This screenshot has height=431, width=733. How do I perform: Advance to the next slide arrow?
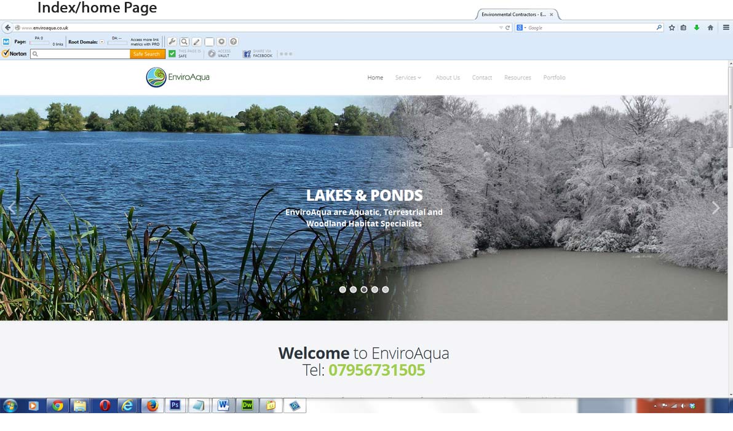[x=715, y=208]
